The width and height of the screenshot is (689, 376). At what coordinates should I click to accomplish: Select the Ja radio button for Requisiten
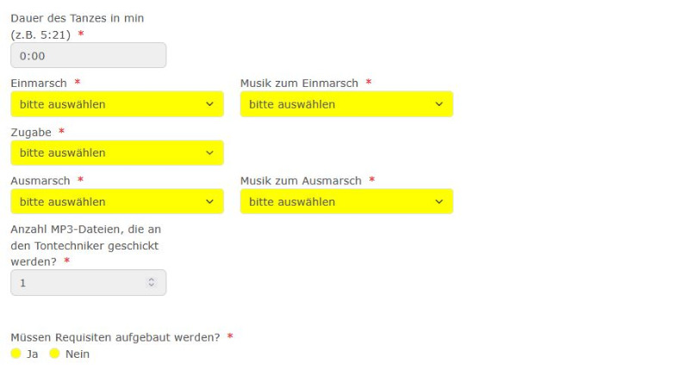tap(16, 354)
